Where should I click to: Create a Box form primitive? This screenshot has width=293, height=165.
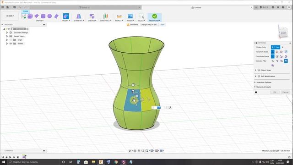[30, 16]
